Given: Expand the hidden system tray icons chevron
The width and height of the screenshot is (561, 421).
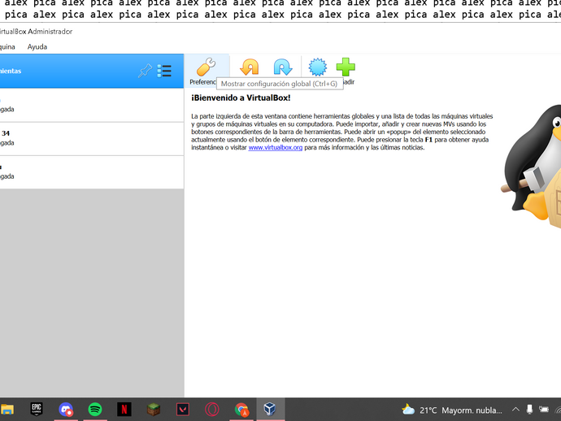Looking at the screenshot, I should click(515, 409).
